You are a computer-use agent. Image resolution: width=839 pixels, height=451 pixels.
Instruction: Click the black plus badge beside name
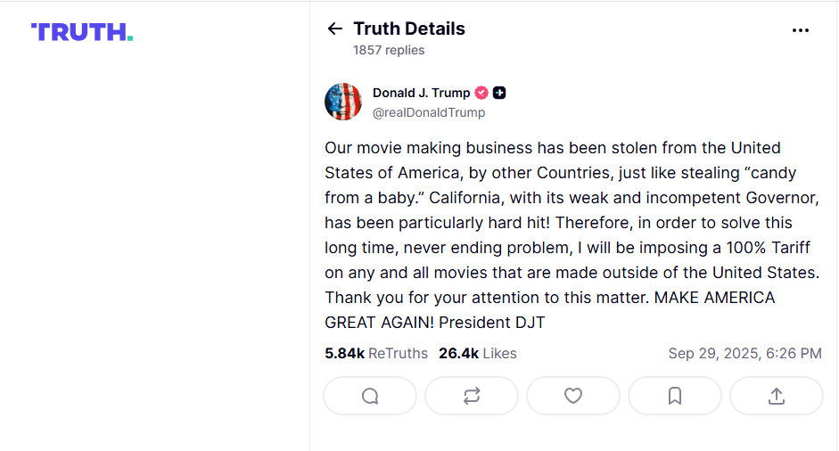(x=500, y=93)
